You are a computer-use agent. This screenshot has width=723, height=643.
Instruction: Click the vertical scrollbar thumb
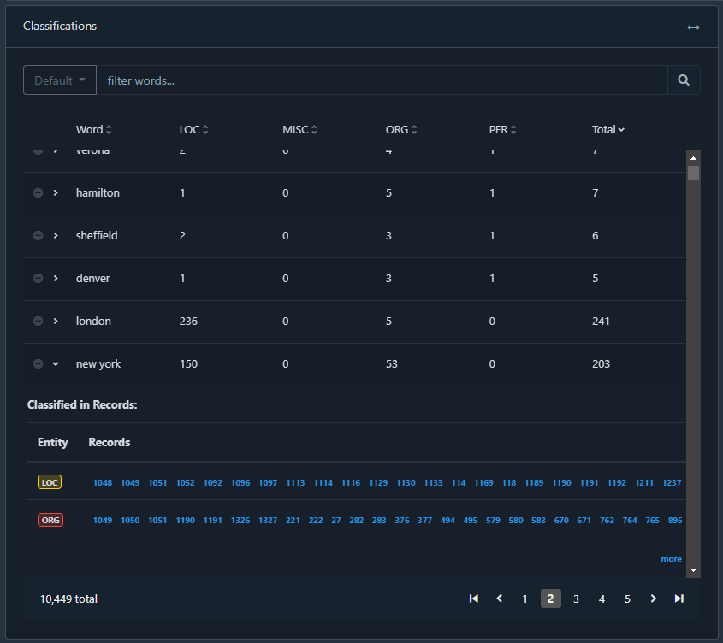tap(693, 174)
